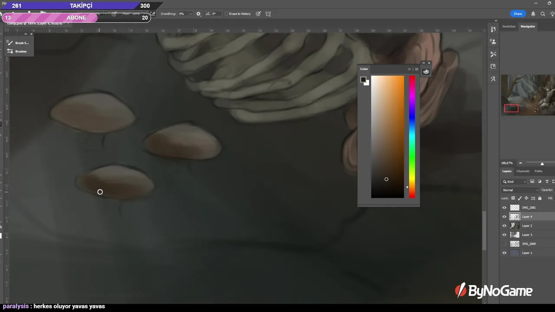Screen dimensions: 555x312
Task: Click the blue Share button
Action: tap(518, 14)
